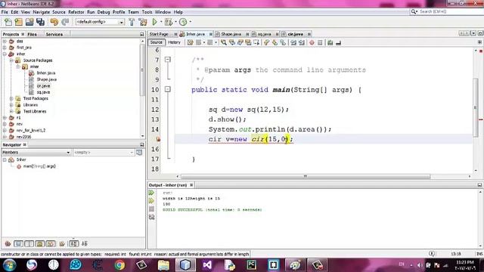
Task: Click the Stop Macro Recording icon
Action: point(320,42)
